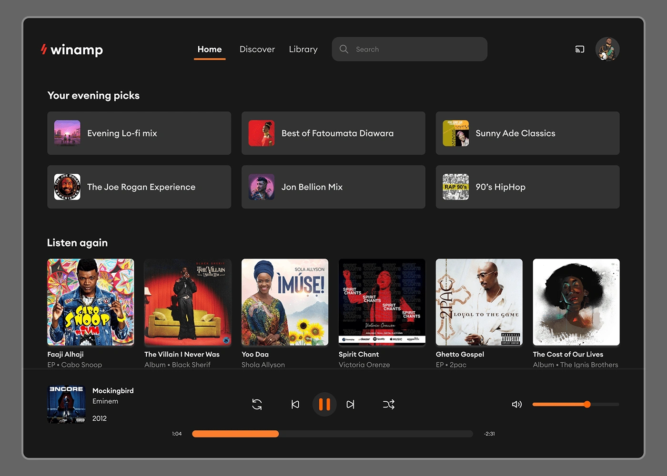The image size is (667, 476).
Task: Click the 'EP • Cabo Snoop' subtitle
Action: (x=75, y=365)
